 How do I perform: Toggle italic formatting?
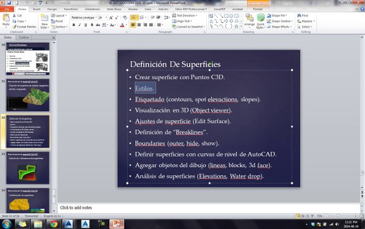80,25
